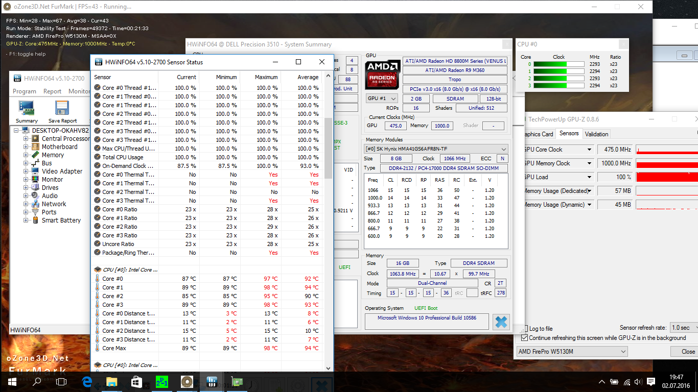Open the Program menu in HWiNFO64
The height and width of the screenshot is (392, 698).
coord(25,91)
